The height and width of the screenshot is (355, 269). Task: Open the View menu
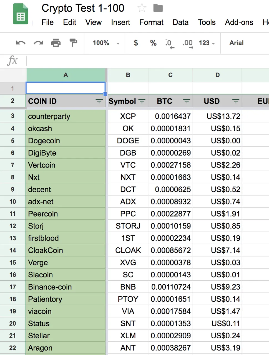point(94,22)
